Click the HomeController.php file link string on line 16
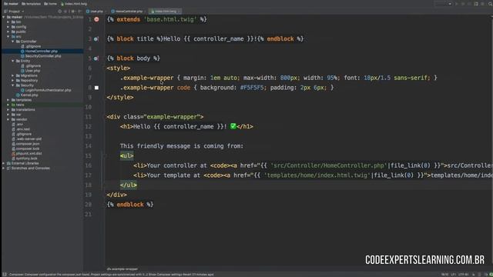 (x=329, y=165)
